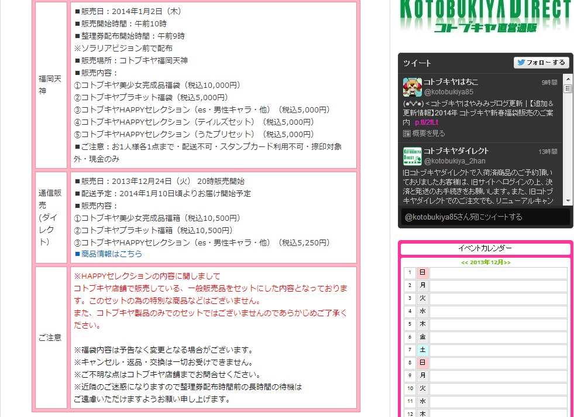Screen dimensions: 574x417
Task: Click the 配送予定：2014年1月10日頃 line
Action: 163,193
